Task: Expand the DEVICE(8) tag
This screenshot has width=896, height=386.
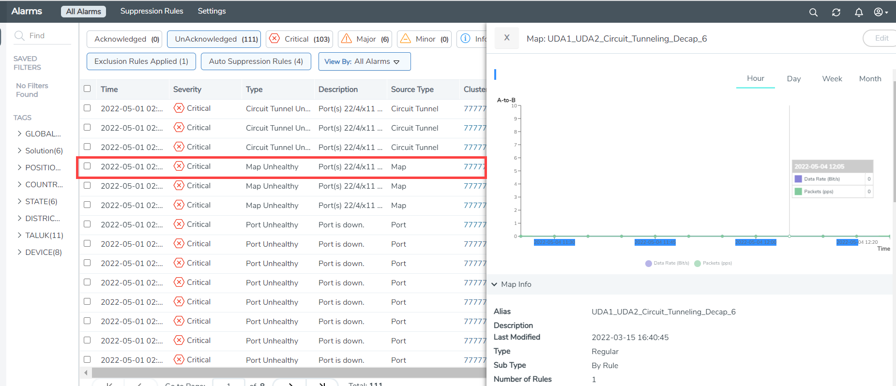Action: (19, 252)
